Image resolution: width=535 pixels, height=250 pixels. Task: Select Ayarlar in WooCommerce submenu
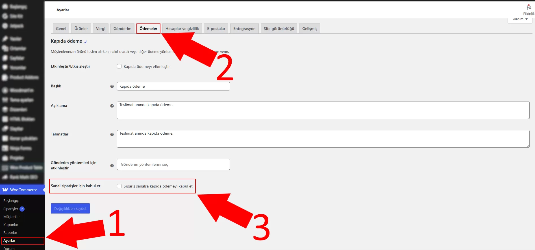pyautogui.click(x=9, y=241)
